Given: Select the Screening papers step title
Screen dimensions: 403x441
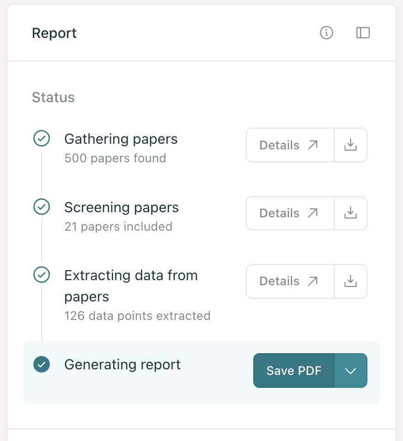Looking at the screenshot, I should (x=122, y=208).
